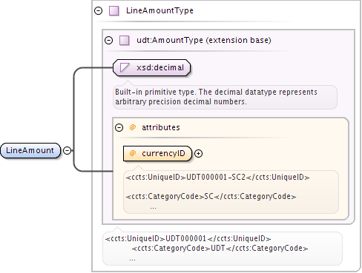
Task: Collapse the LineAmount element tree
Action: click(x=68, y=150)
